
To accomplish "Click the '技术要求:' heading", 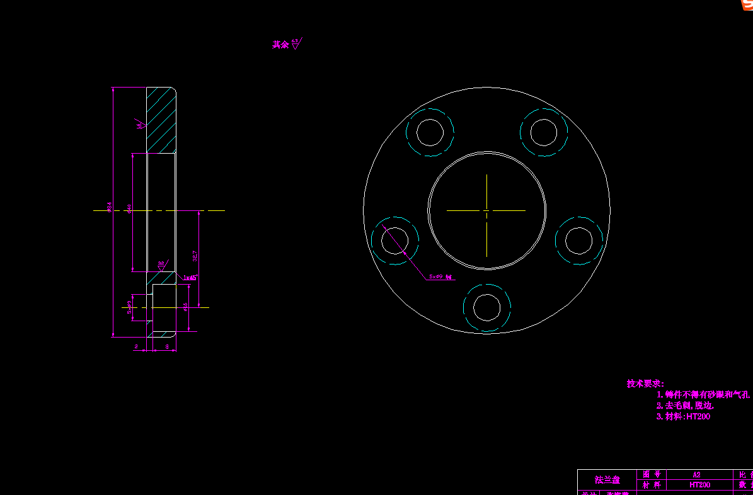I will [x=645, y=384].
